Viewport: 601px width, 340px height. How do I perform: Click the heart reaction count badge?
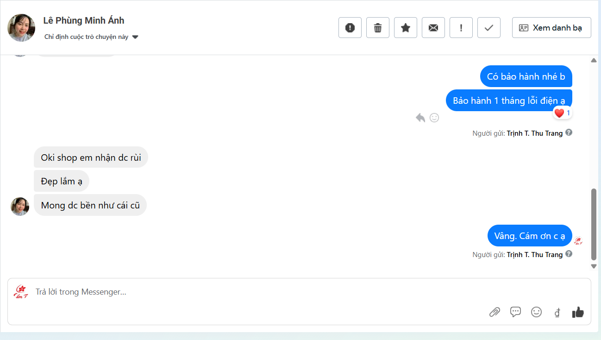pyautogui.click(x=563, y=113)
